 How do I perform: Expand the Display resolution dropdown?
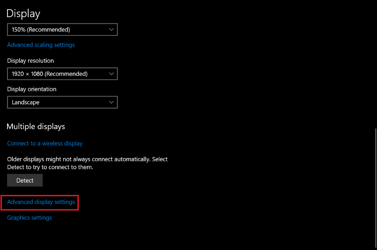62,74
